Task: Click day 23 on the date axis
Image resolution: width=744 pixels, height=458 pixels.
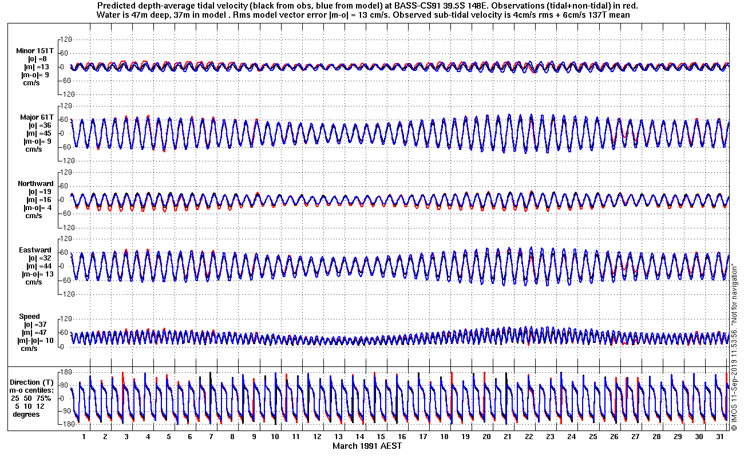Action: click(x=549, y=437)
